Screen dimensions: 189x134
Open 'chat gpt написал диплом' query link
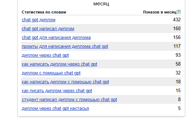click(48, 29)
